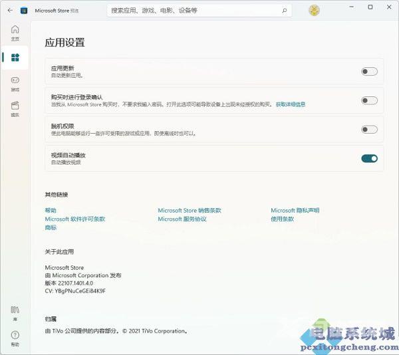Minimize the Microsoft Store window
This screenshot has width=399, height=355.
click(352, 7)
